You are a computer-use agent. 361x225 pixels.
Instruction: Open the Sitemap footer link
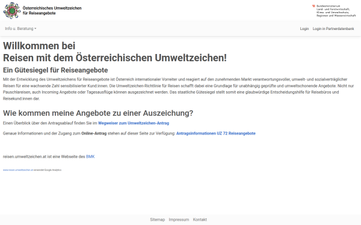pyautogui.click(x=158, y=220)
